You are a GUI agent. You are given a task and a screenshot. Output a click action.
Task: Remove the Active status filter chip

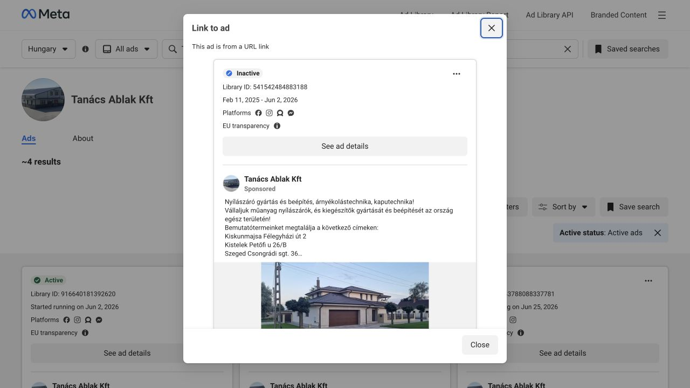coord(658,233)
